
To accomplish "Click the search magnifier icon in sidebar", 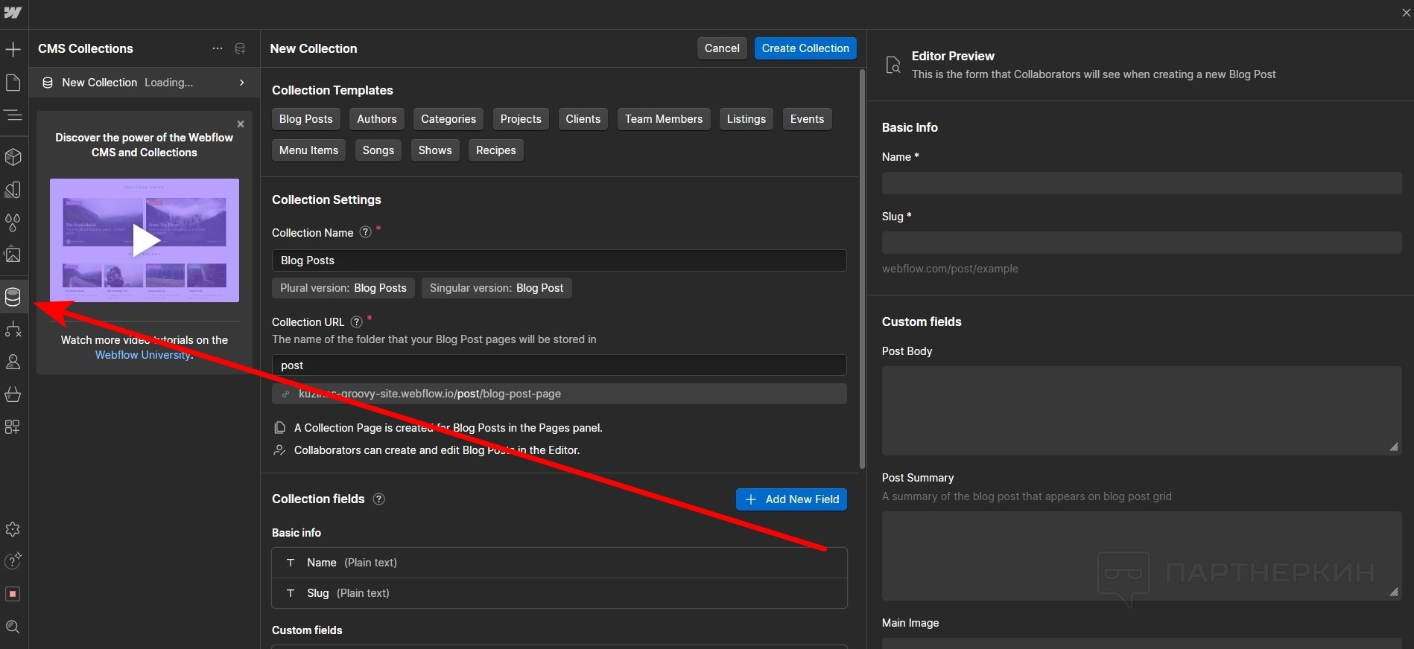I will pos(13,627).
